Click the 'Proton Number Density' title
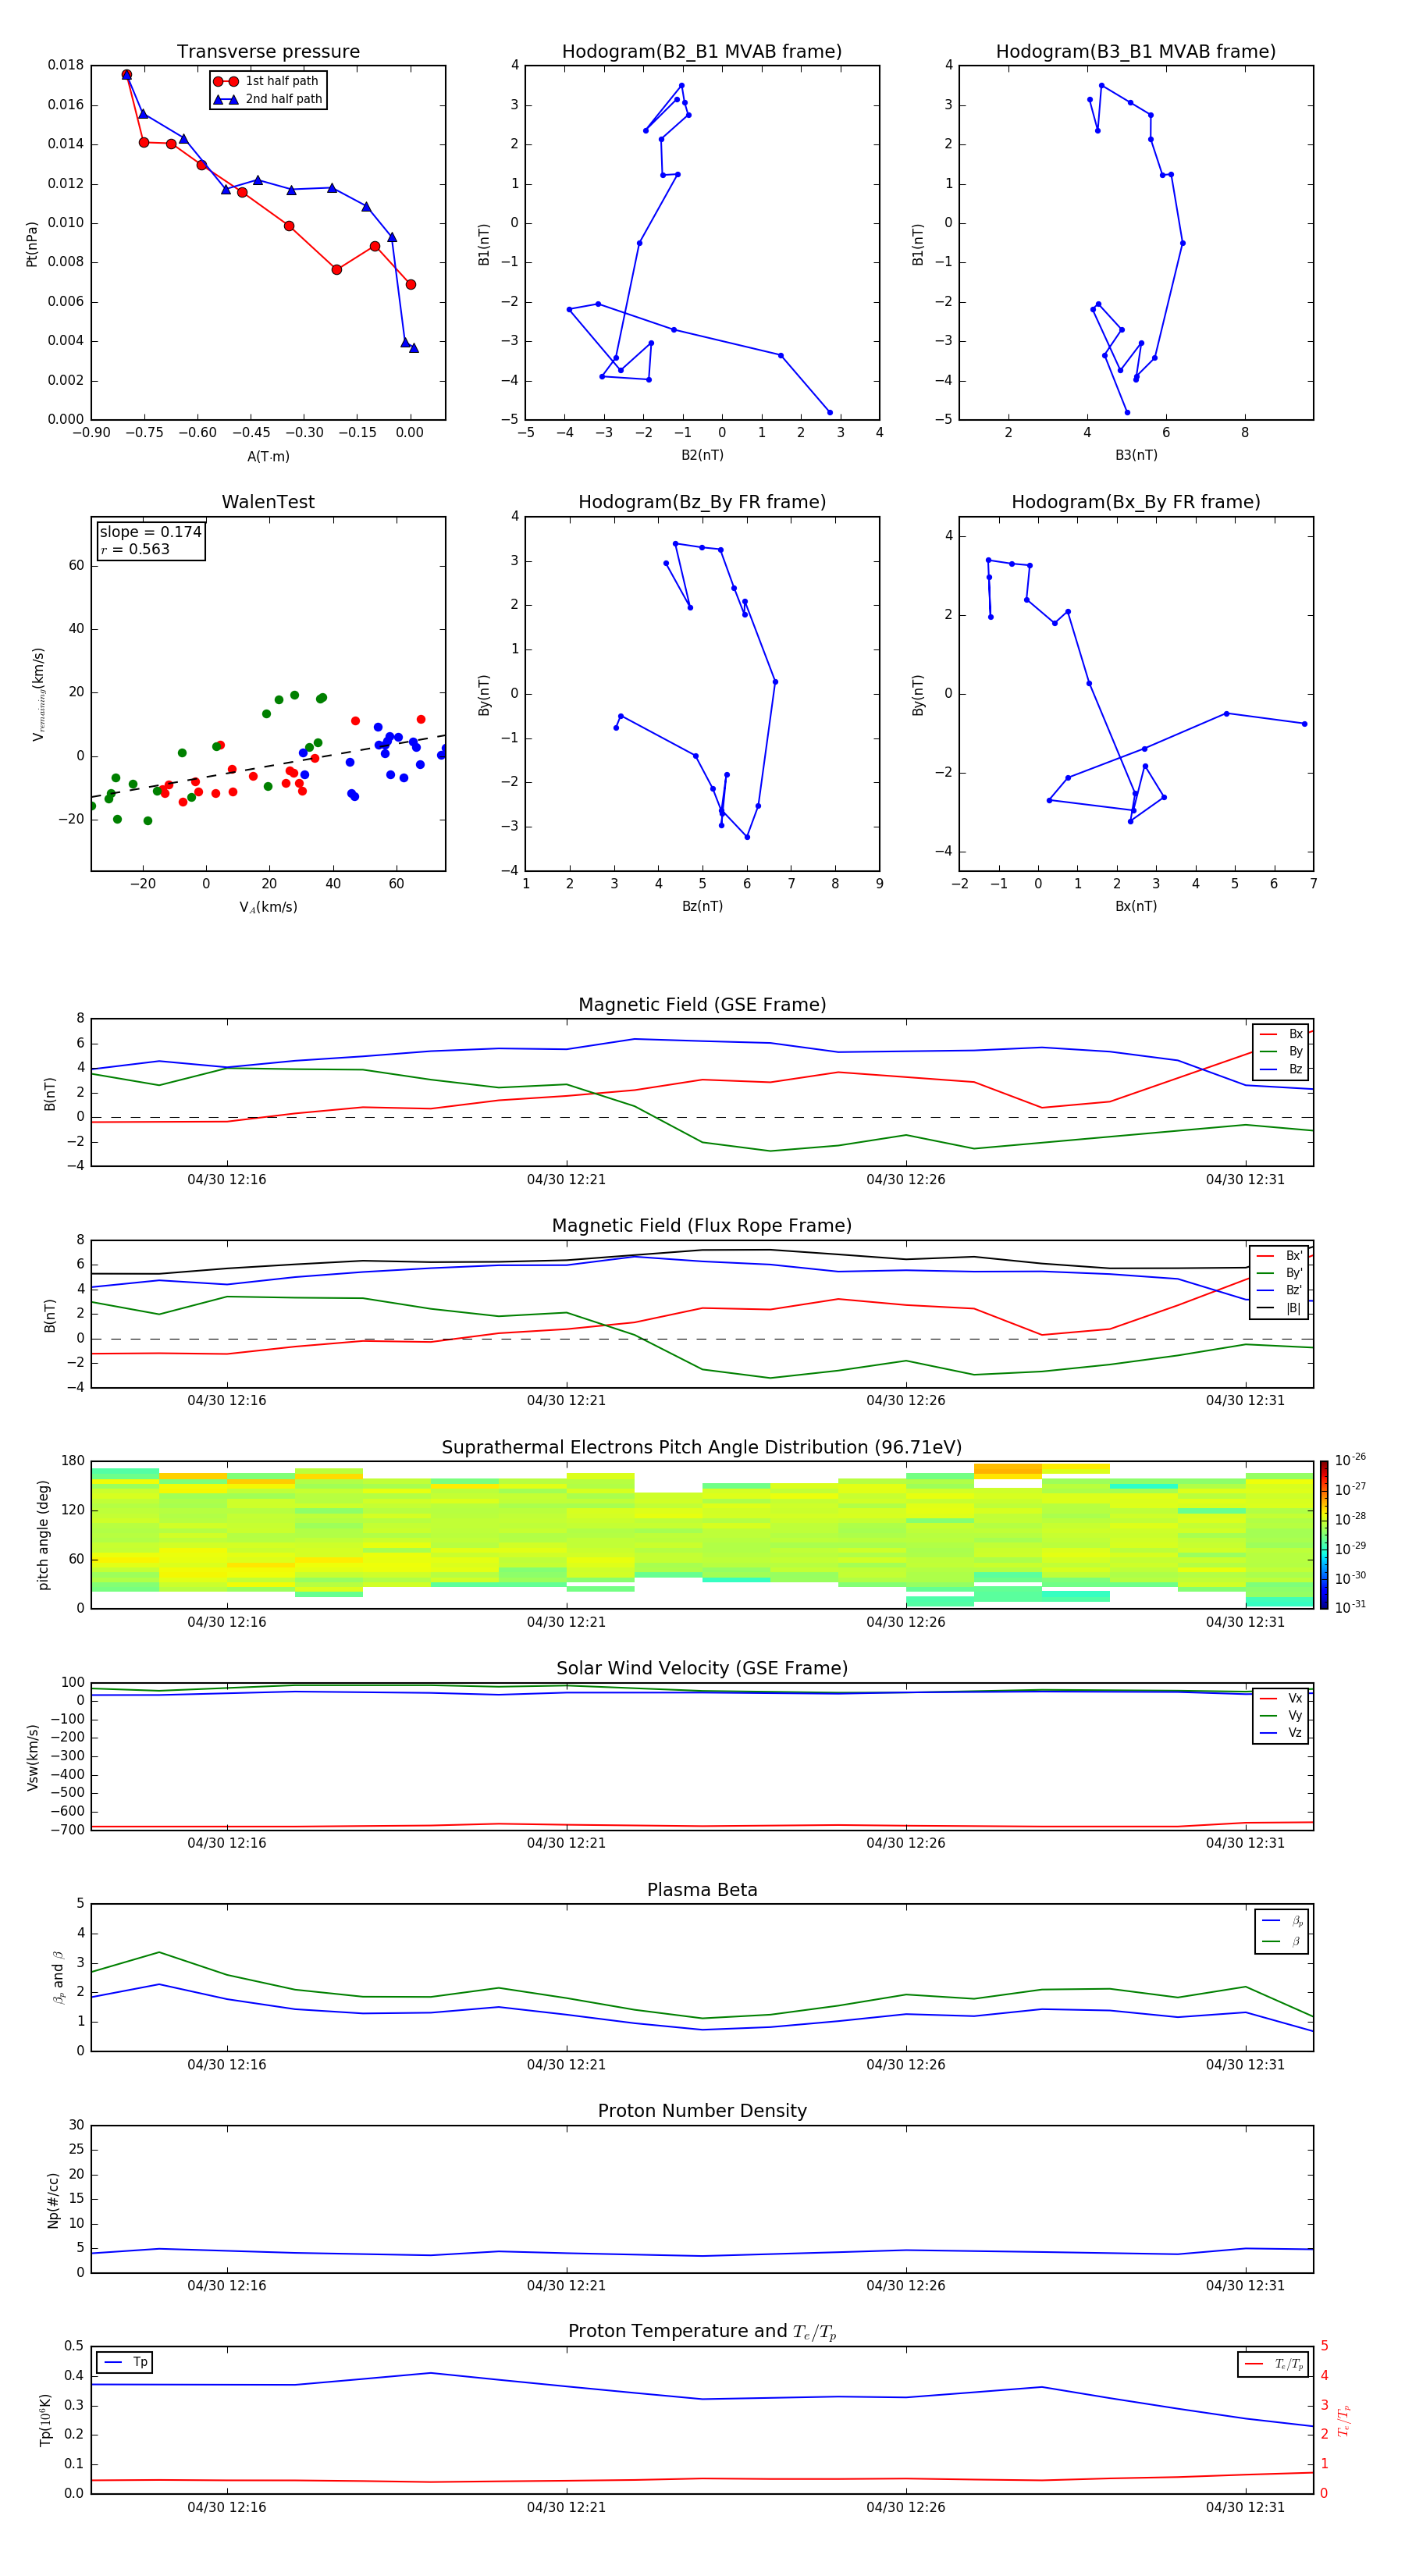Screen dimensions: 1405x2576 point(702,2111)
